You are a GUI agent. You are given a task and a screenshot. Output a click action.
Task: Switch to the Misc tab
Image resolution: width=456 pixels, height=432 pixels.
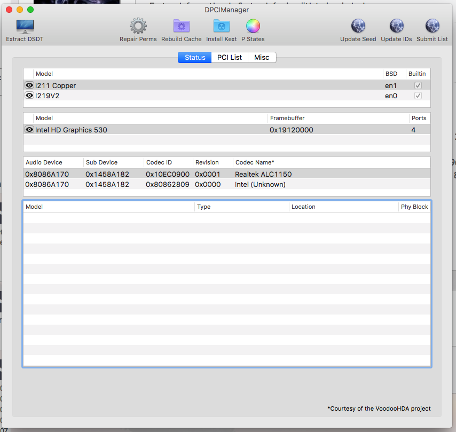tap(262, 58)
